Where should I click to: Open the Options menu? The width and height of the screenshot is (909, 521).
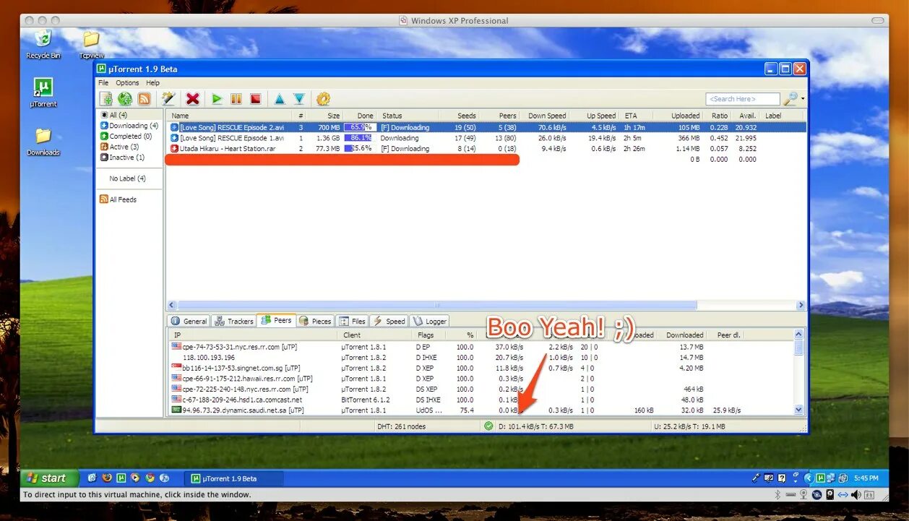click(127, 82)
